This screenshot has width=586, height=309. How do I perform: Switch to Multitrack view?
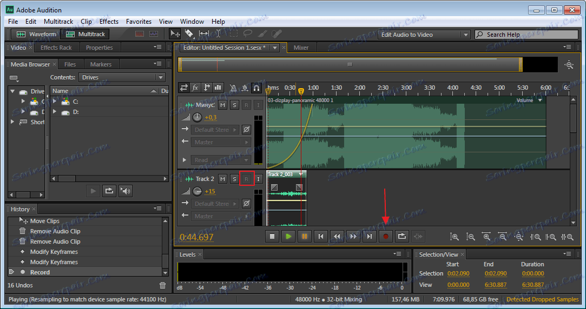tap(85, 34)
